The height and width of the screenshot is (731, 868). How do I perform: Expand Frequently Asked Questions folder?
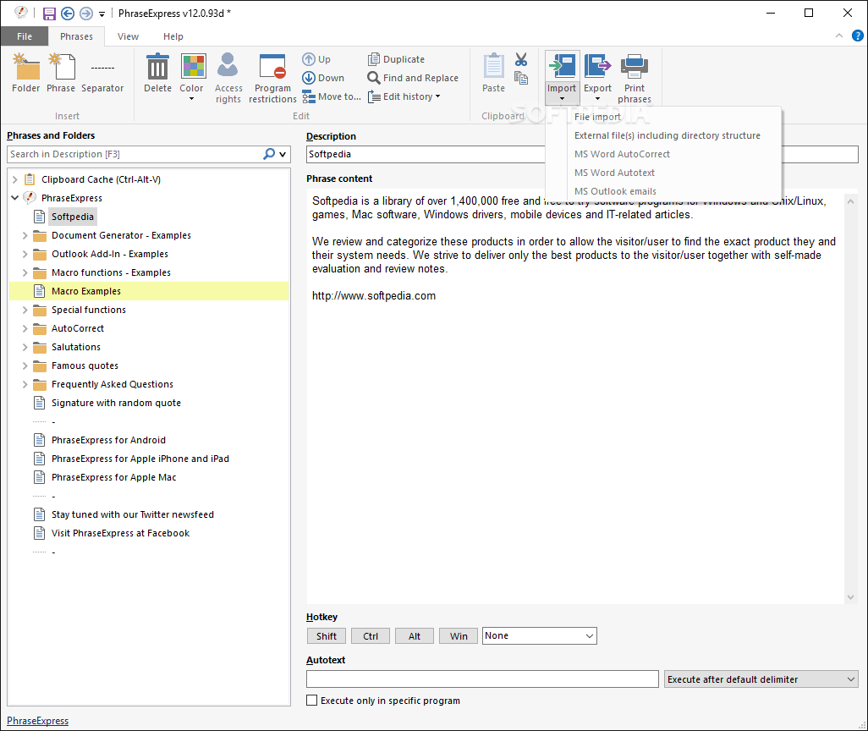[x=25, y=384]
